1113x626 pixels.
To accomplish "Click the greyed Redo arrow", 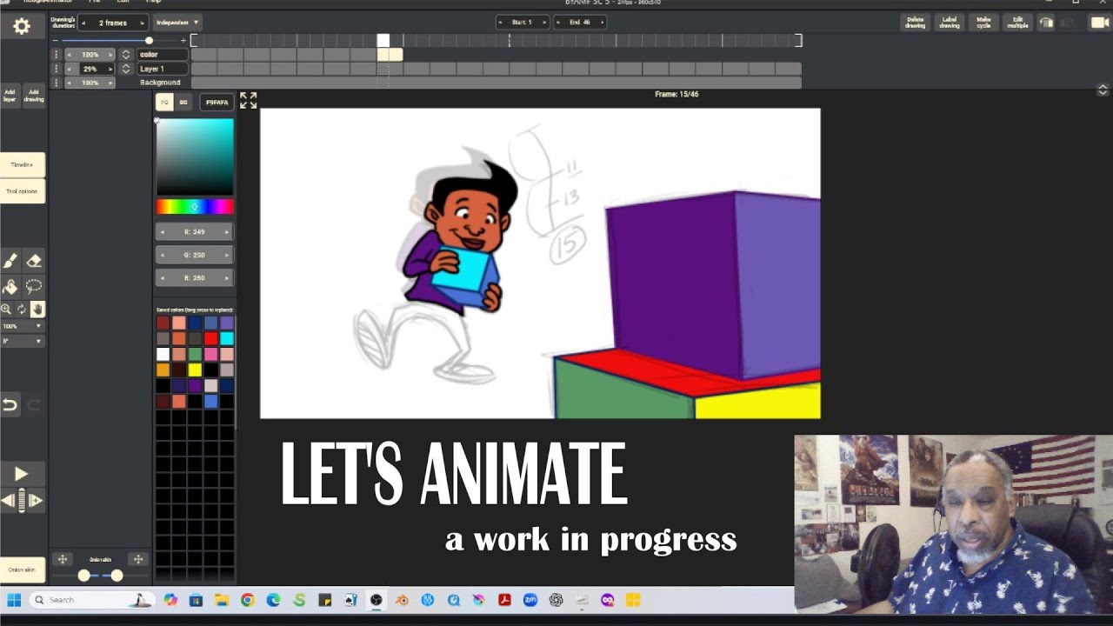I will click(x=35, y=404).
